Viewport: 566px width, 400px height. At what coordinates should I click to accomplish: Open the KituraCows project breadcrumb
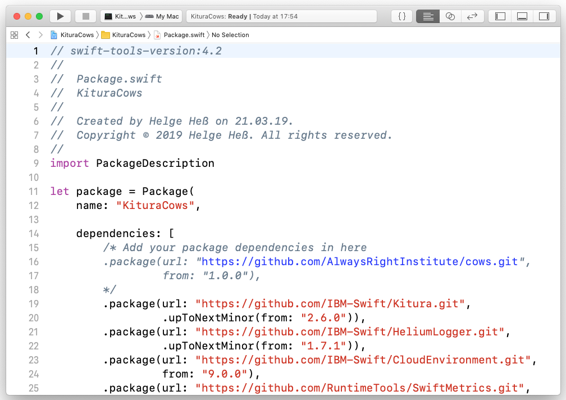[72, 35]
